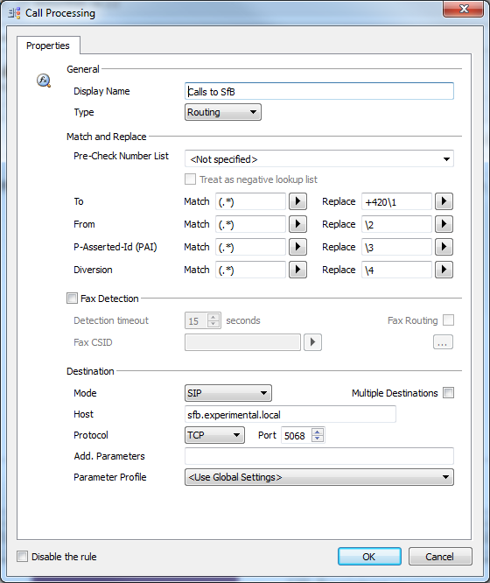Click arrow button next to Diversion Replace field
This screenshot has height=583, width=490.
coord(444,270)
